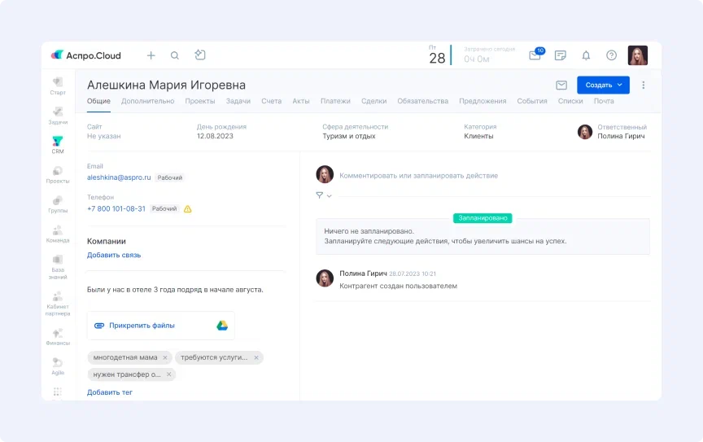Screen dimensions: 703x442
Task: Remove the нужен трансфер tag
Action: 169,374
